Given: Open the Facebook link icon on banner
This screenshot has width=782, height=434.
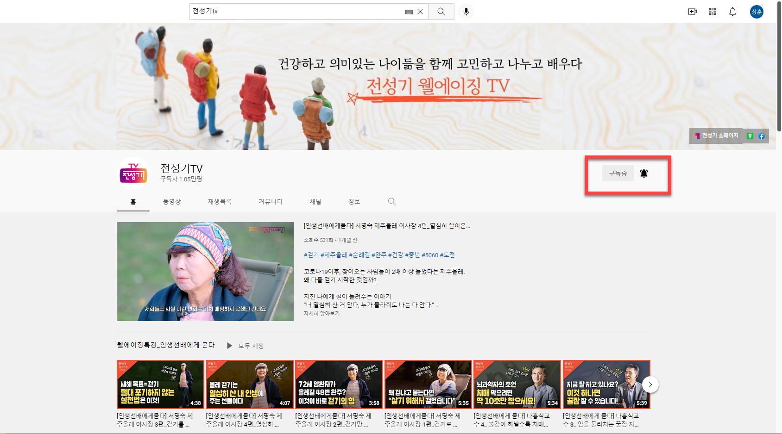Looking at the screenshot, I should point(762,136).
